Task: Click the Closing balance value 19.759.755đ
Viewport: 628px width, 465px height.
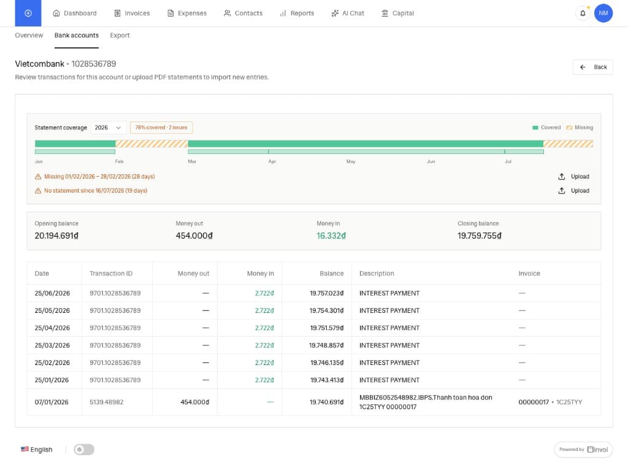Action: [x=480, y=236]
